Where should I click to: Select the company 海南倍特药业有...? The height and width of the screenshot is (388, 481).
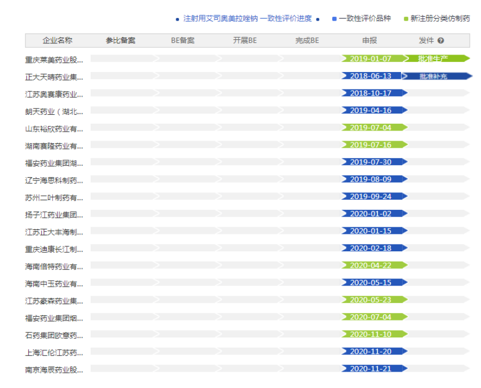[54, 267]
